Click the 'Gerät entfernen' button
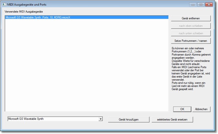Image resolution: width=218 pixels, height=134 pixels. pyautogui.click(x=191, y=18)
